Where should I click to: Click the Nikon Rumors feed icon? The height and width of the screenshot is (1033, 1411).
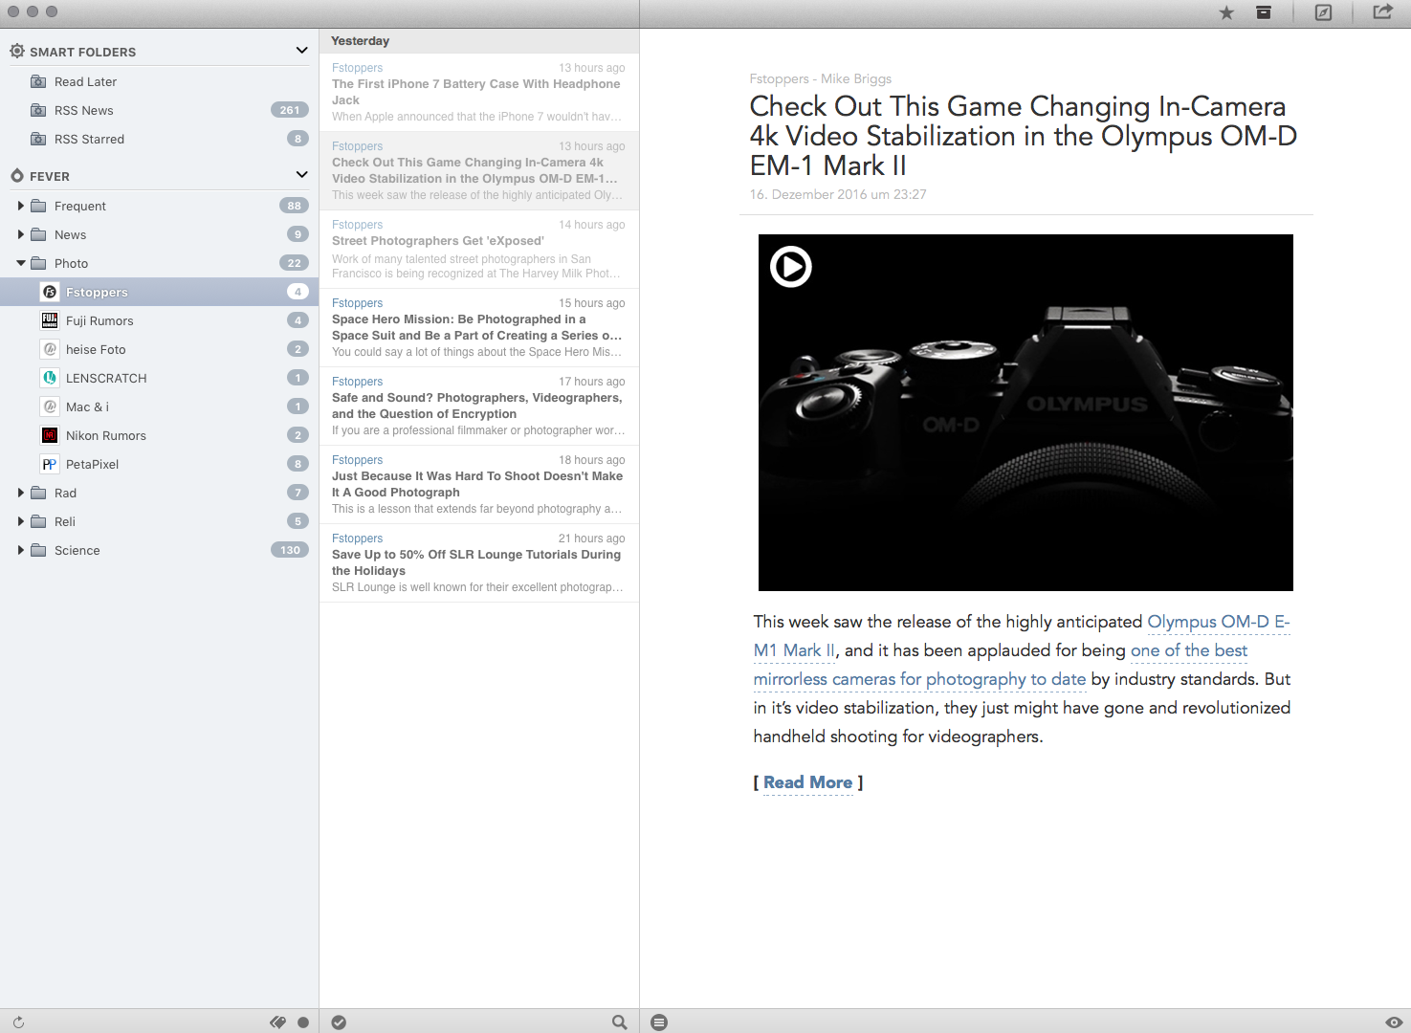pyautogui.click(x=50, y=435)
